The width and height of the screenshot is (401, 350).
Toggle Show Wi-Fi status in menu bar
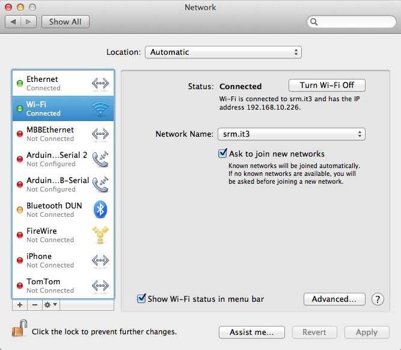141,299
